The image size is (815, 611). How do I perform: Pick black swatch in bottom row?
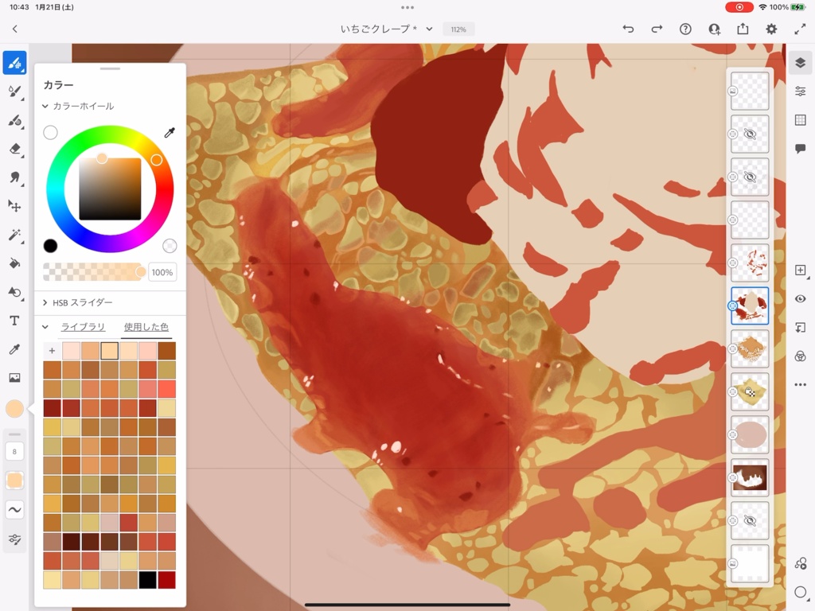[x=147, y=580]
